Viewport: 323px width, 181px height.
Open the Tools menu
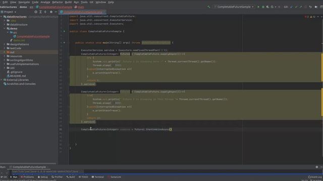(84, 2)
